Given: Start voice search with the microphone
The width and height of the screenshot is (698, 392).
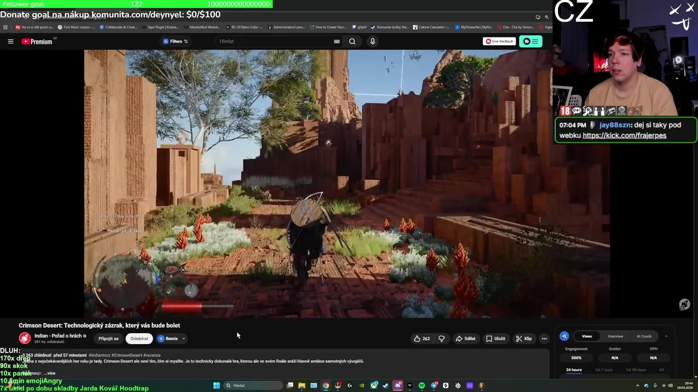Looking at the screenshot, I should [x=373, y=41].
